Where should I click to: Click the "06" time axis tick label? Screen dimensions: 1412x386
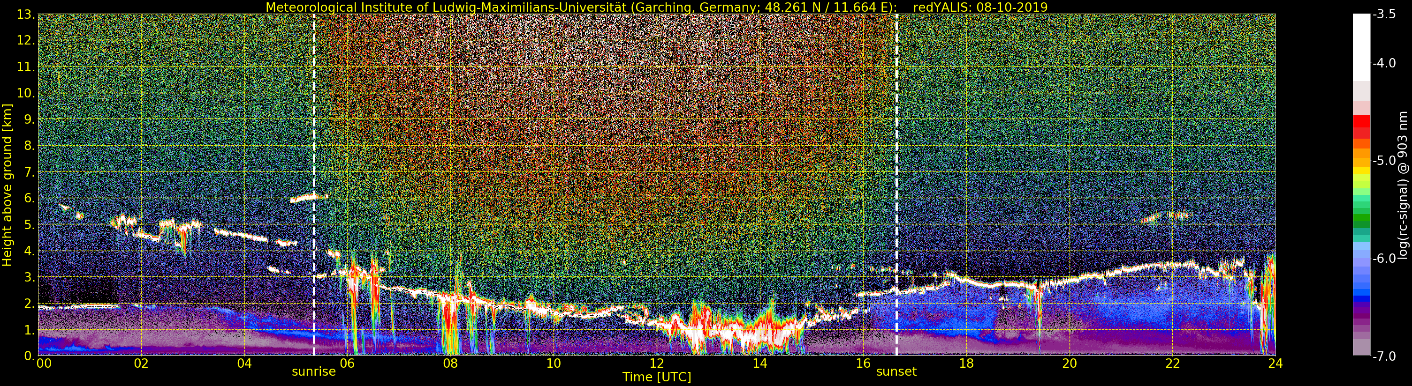(x=347, y=363)
